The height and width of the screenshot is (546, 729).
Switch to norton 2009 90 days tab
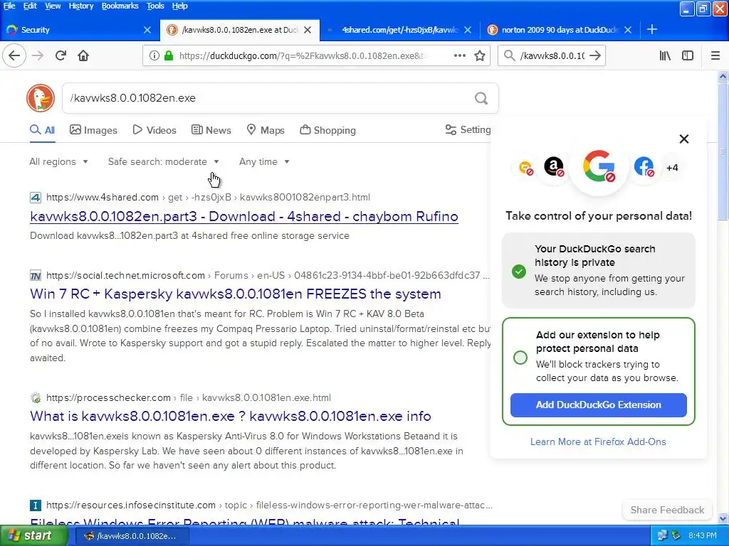click(x=560, y=30)
